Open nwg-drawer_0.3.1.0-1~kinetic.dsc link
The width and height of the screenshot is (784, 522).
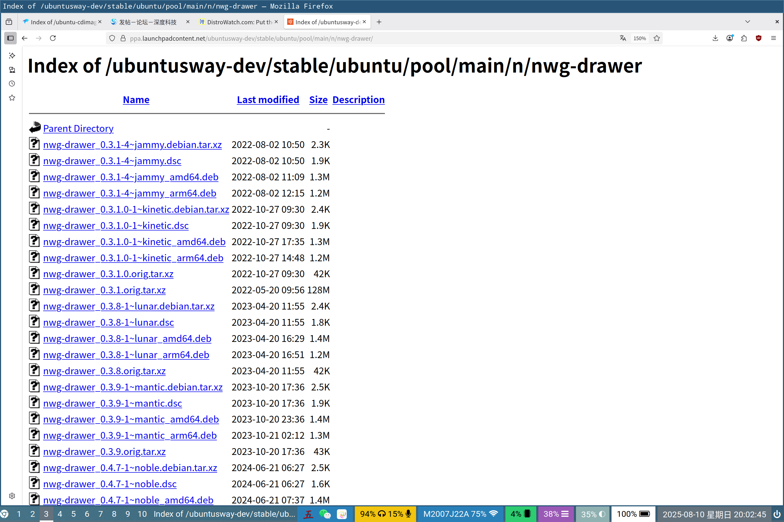[x=116, y=226]
